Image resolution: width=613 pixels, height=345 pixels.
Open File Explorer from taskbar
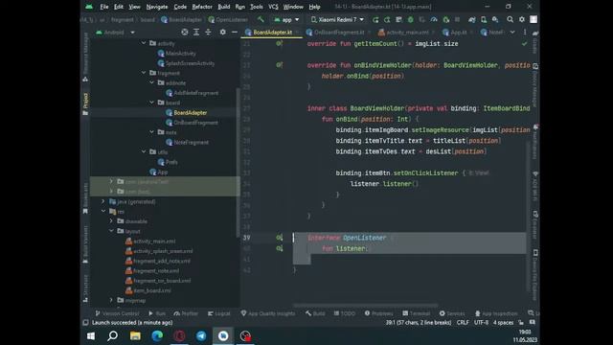point(135,335)
